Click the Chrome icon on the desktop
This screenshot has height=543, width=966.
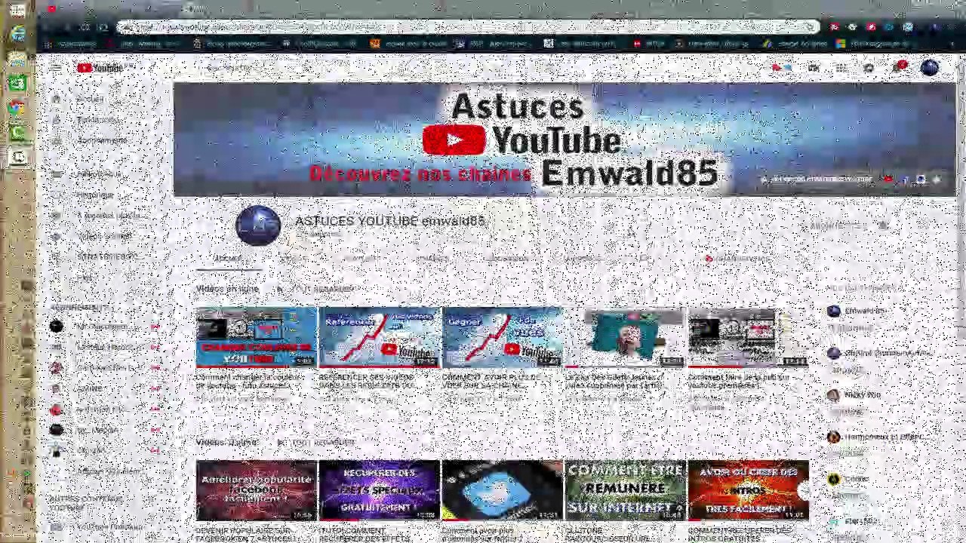coord(17,107)
